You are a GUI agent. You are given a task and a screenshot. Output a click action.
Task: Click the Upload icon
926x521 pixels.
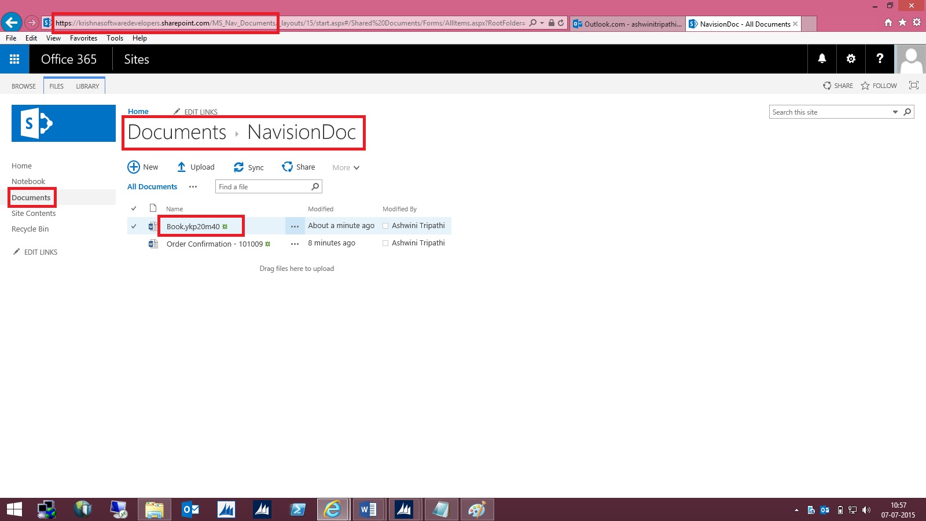tap(181, 167)
